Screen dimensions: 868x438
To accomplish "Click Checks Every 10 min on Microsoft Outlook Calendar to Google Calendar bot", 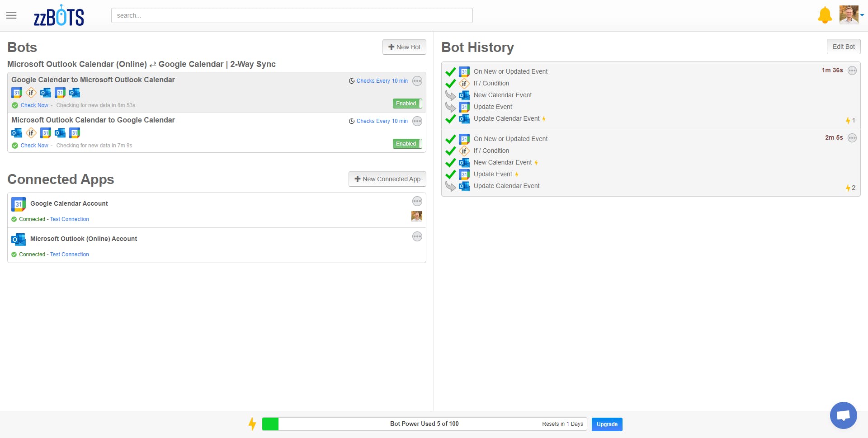I will point(382,121).
